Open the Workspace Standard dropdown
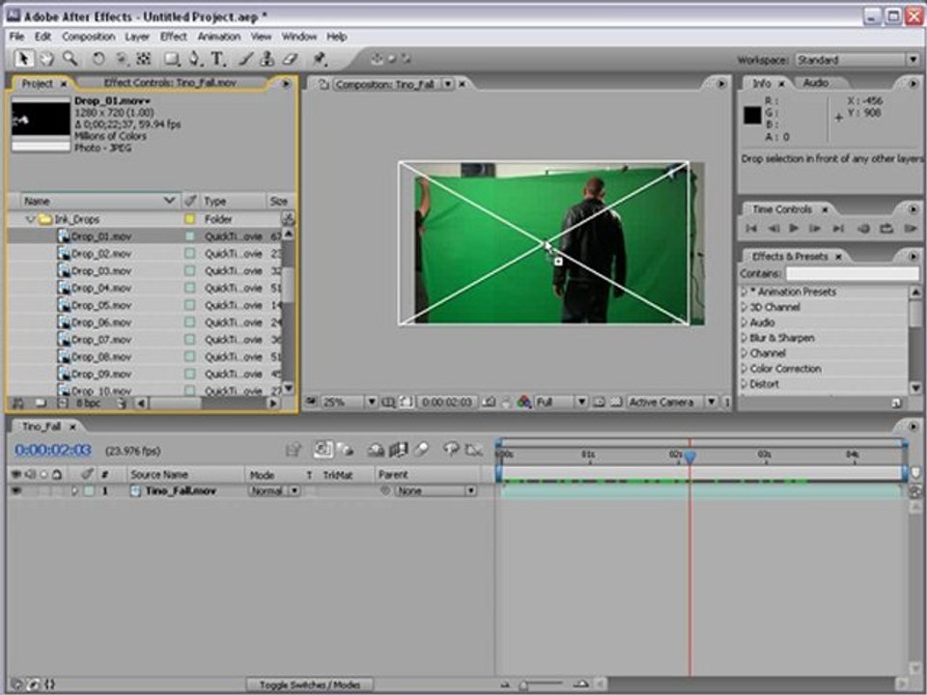This screenshot has width=927, height=695. coord(857,60)
